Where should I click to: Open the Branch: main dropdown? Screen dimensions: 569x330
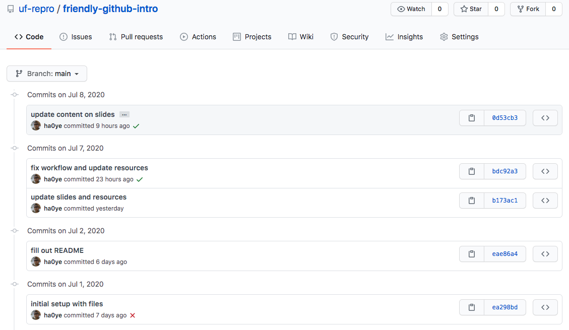47,74
